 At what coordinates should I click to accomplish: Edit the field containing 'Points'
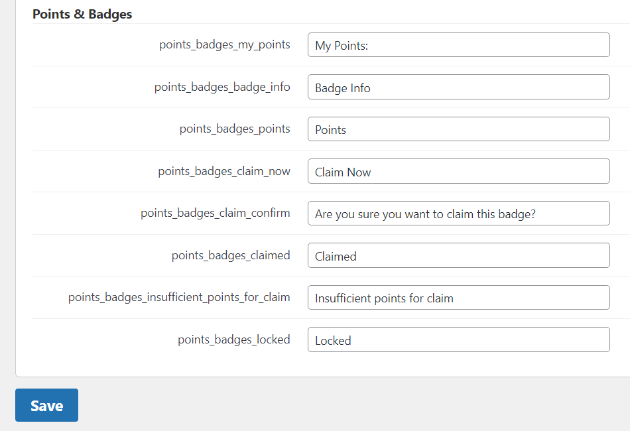click(459, 129)
